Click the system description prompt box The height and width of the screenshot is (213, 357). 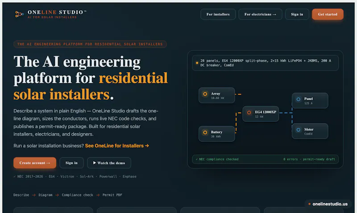click(265, 63)
